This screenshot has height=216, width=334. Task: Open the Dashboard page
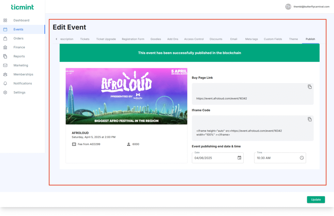coord(21,20)
